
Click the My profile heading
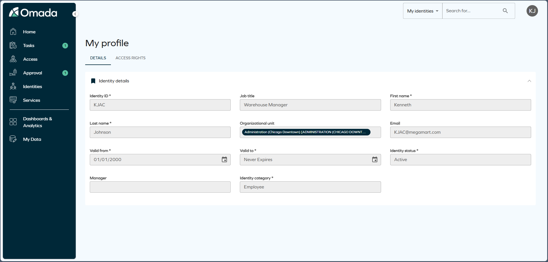[107, 43]
